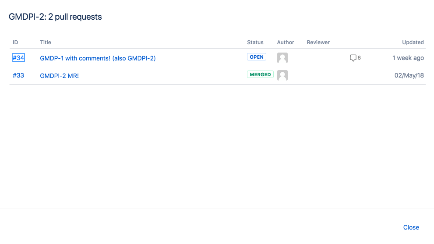434x244 pixels.
Task: Click the 02/May/18 updated date
Action: (409, 75)
